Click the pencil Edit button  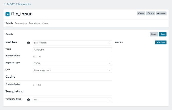141,13
